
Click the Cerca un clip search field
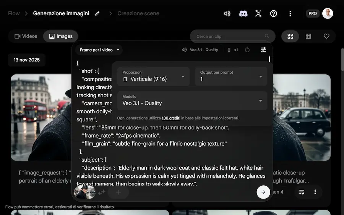coord(229,36)
